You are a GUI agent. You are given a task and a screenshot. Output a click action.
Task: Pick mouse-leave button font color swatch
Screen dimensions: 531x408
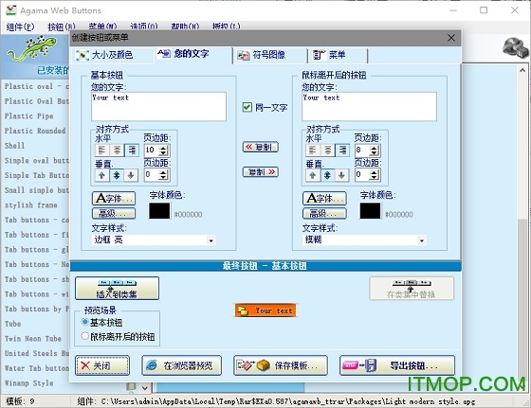click(370, 210)
